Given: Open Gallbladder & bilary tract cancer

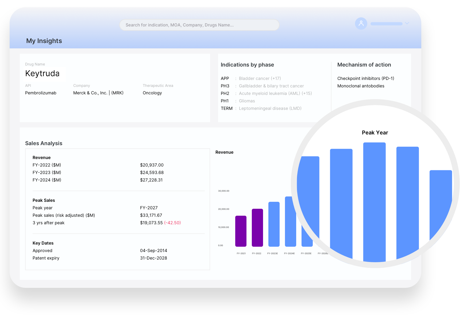Looking at the screenshot, I should click(271, 86).
